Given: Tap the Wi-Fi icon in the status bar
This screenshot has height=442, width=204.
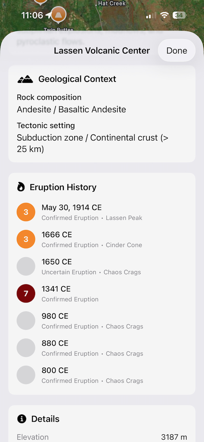Looking at the screenshot, I should pyautogui.click(x=164, y=15).
